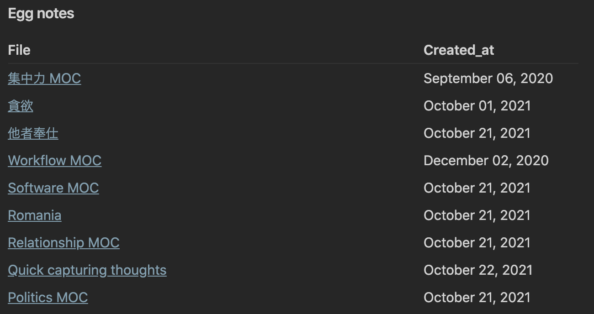
Task: Open the 貪欲 note link
Action: coord(21,106)
